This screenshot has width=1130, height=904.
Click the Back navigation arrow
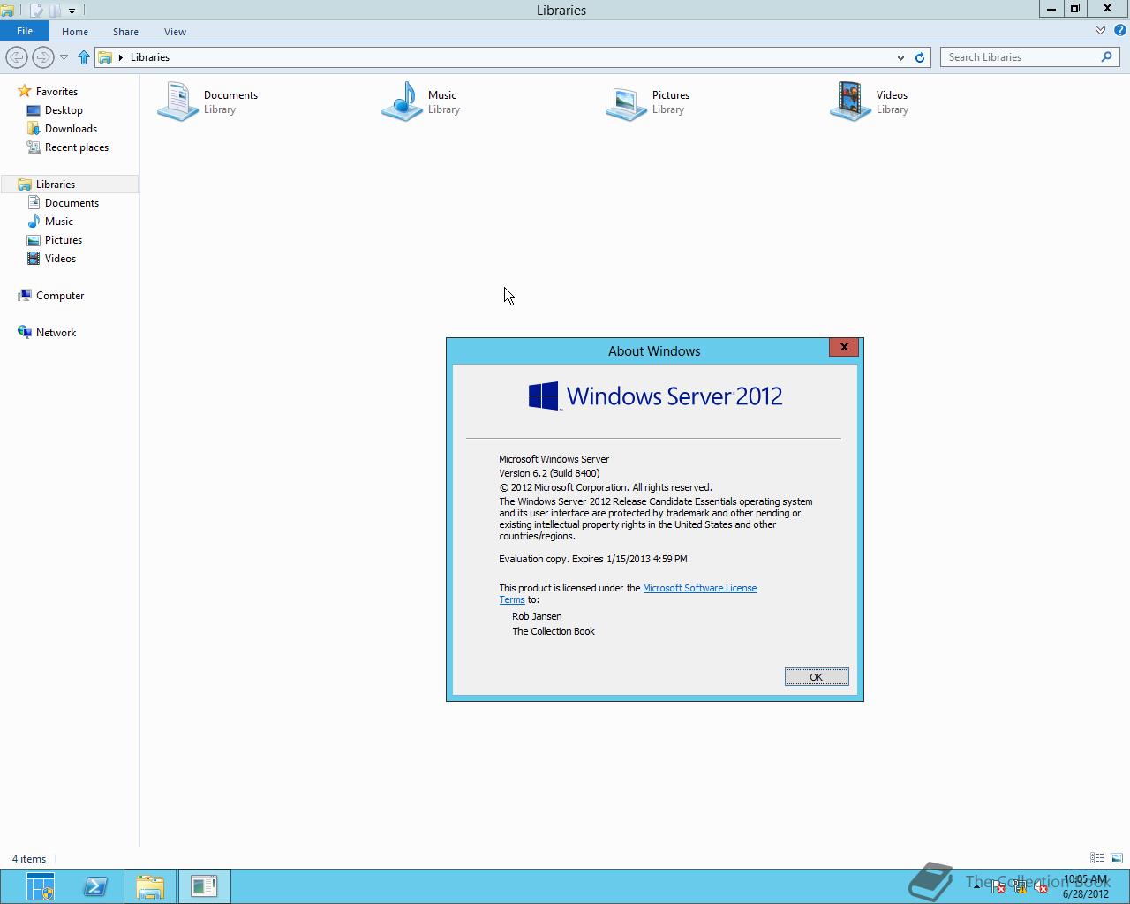pyautogui.click(x=16, y=57)
